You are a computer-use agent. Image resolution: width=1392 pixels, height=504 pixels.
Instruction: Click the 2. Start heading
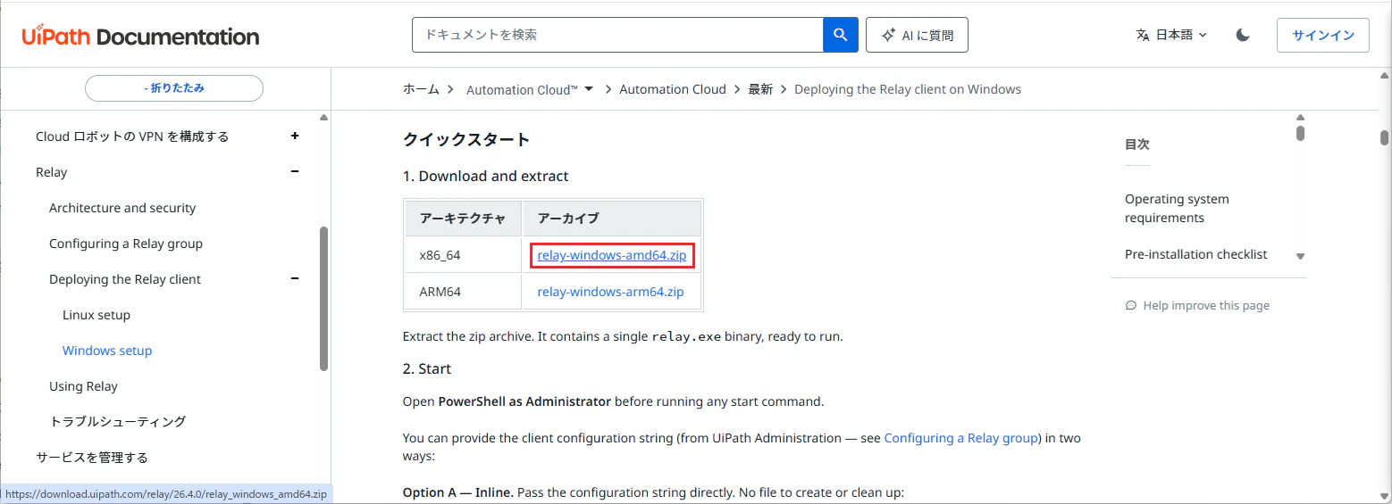pyautogui.click(x=427, y=368)
